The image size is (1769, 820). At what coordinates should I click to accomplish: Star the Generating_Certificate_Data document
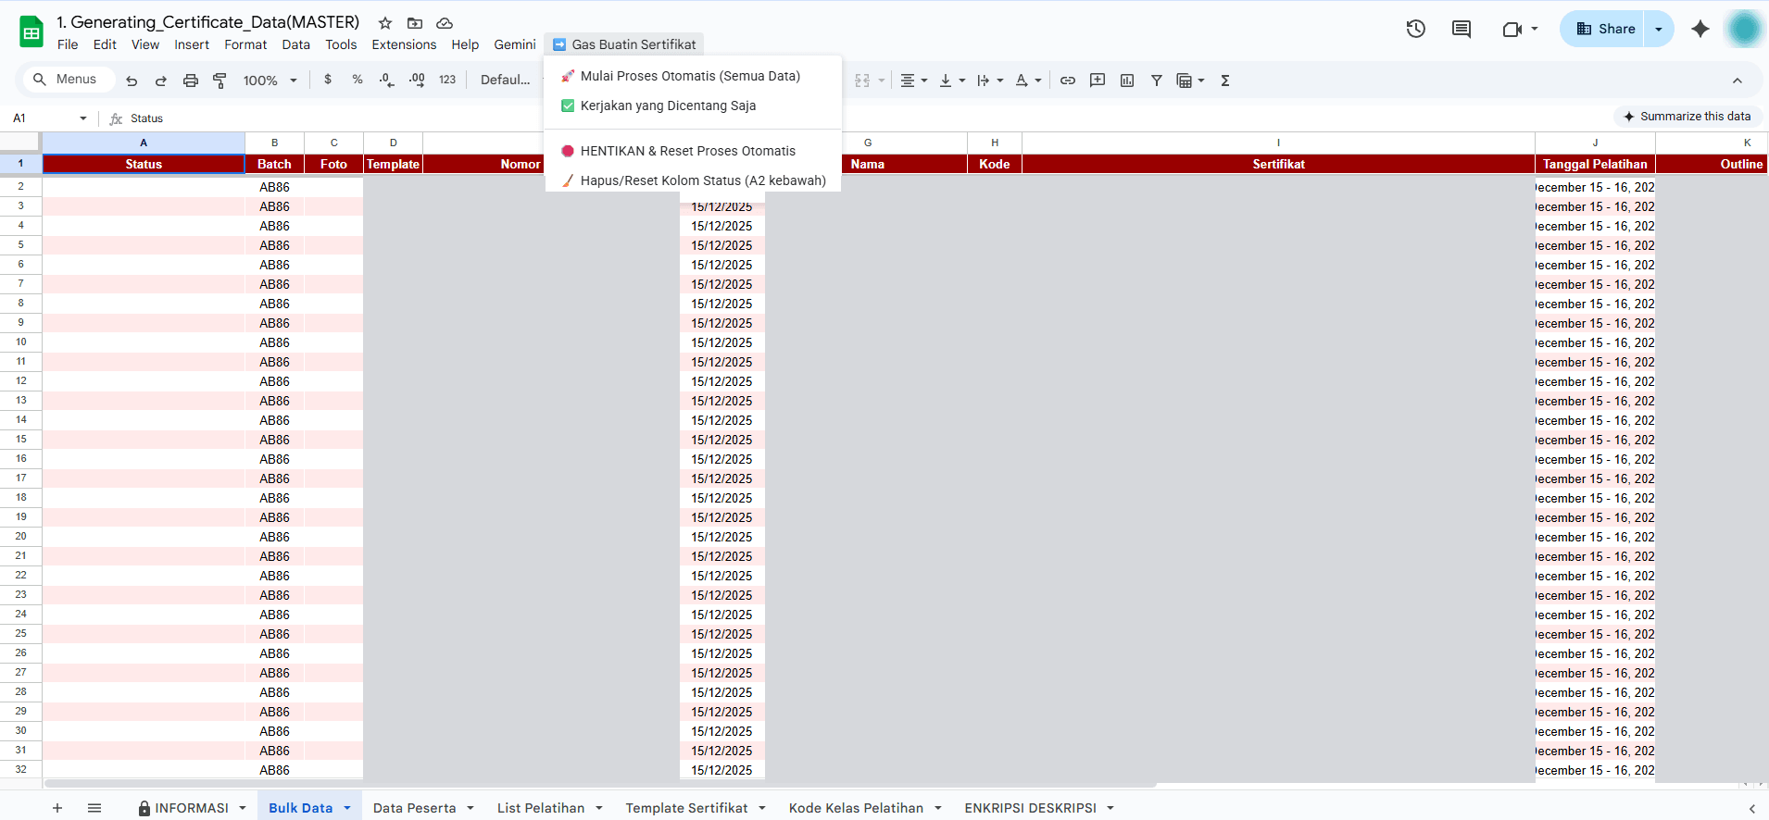pyautogui.click(x=385, y=23)
